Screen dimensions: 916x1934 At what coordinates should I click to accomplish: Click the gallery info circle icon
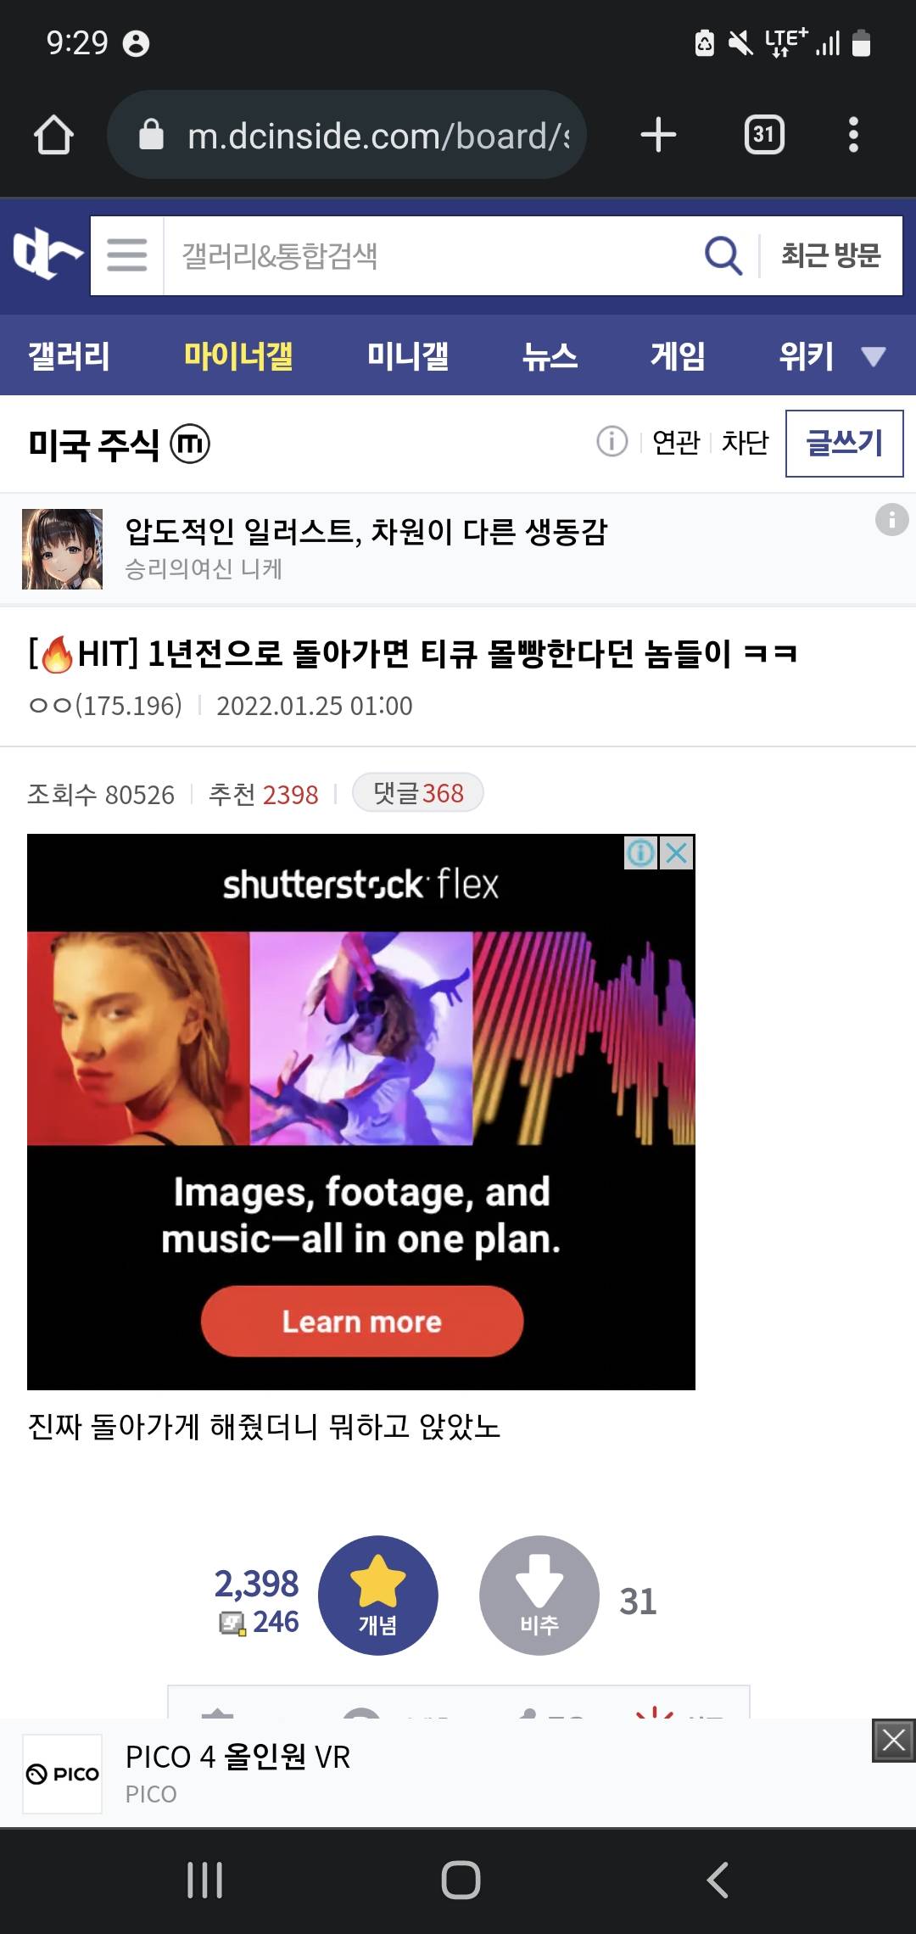coord(612,441)
